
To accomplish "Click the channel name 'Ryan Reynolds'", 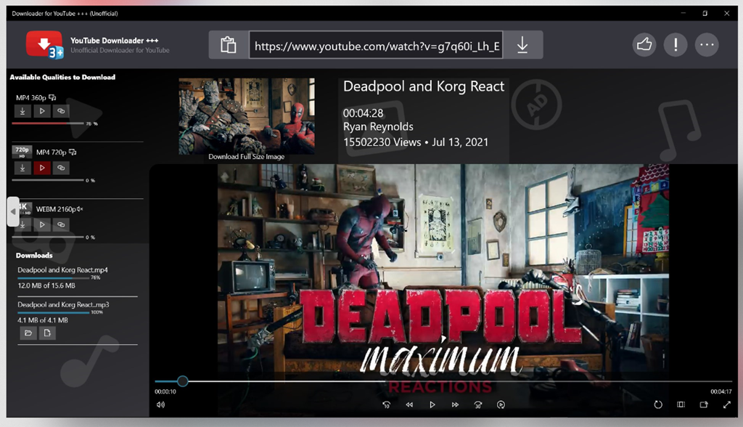I will (x=378, y=126).
